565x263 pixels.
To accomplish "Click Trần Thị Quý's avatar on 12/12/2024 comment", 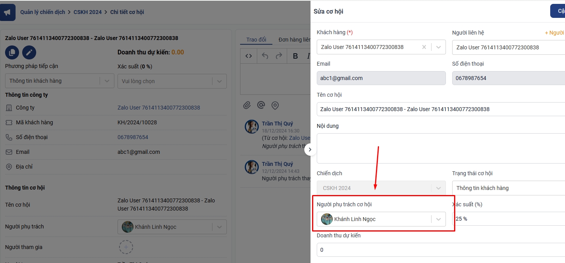I will coord(252,167).
